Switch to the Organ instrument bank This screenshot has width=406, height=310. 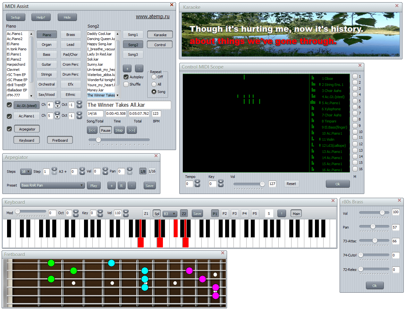pos(47,44)
